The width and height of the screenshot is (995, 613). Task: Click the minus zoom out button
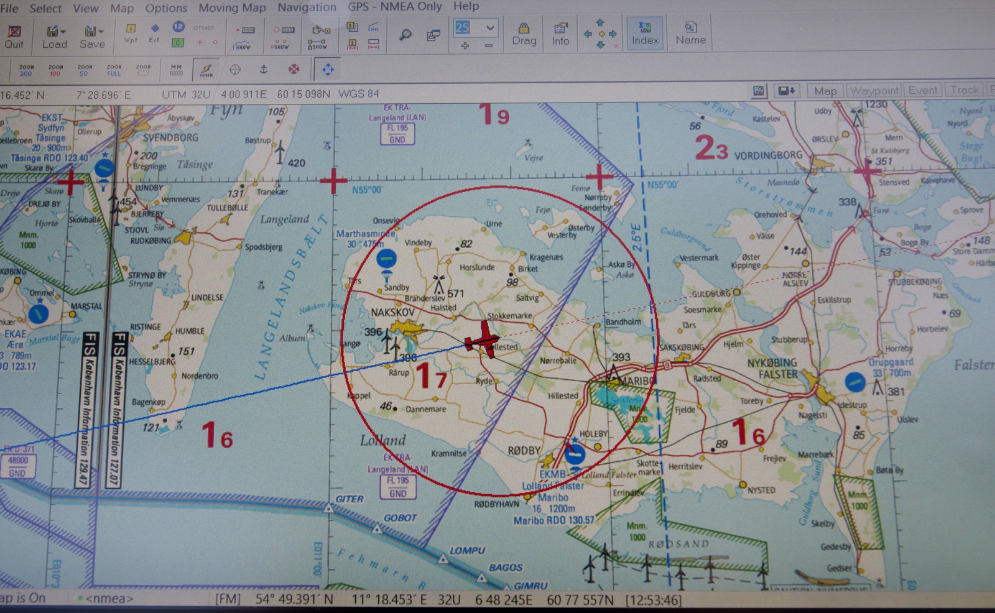click(x=489, y=45)
